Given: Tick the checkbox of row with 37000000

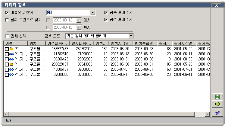Looking at the screenshot, I should pos(7,74).
